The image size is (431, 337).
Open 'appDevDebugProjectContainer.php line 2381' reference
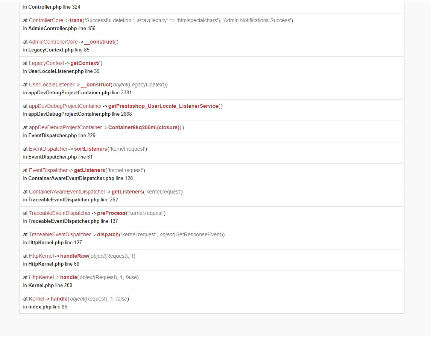coord(80,92)
